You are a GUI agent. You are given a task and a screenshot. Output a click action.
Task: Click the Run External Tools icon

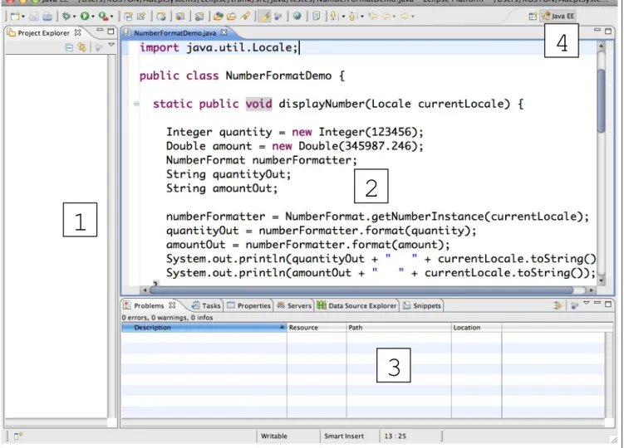[x=103, y=17]
